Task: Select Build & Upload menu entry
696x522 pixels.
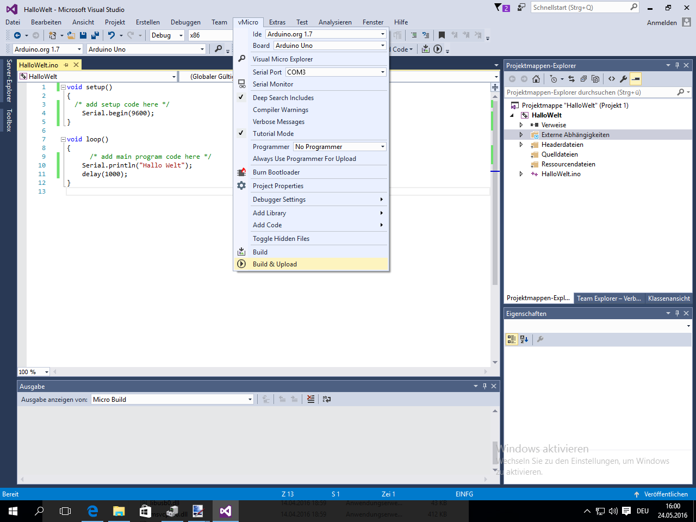Action: click(275, 264)
